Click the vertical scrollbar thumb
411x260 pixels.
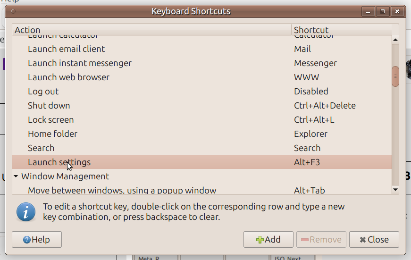click(395, 76)
